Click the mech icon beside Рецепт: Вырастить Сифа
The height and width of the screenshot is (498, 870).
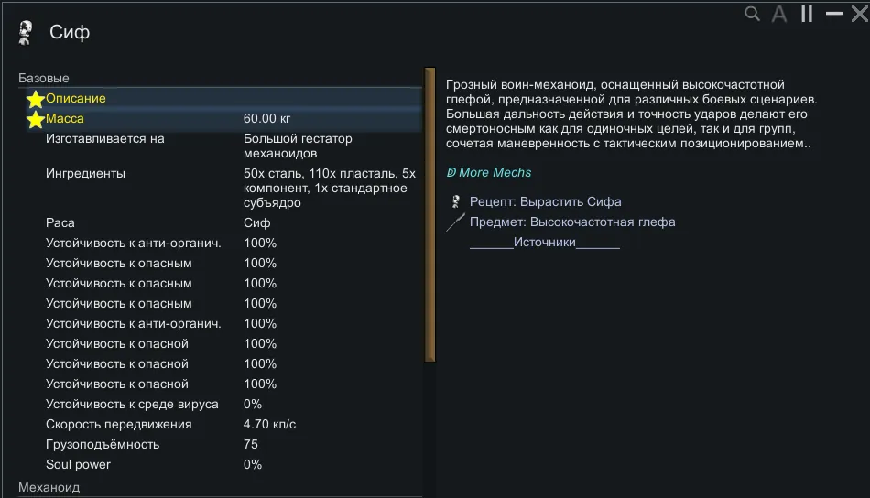click(455, 201)
